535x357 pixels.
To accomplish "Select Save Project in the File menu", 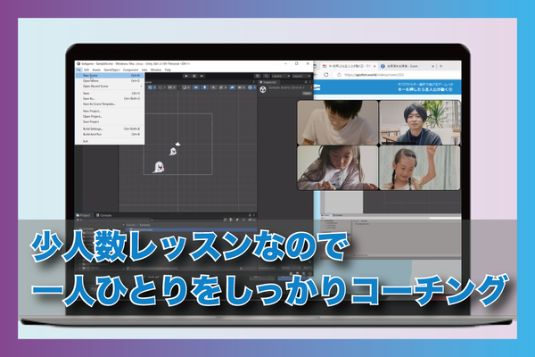I will (x=110, y=122).
